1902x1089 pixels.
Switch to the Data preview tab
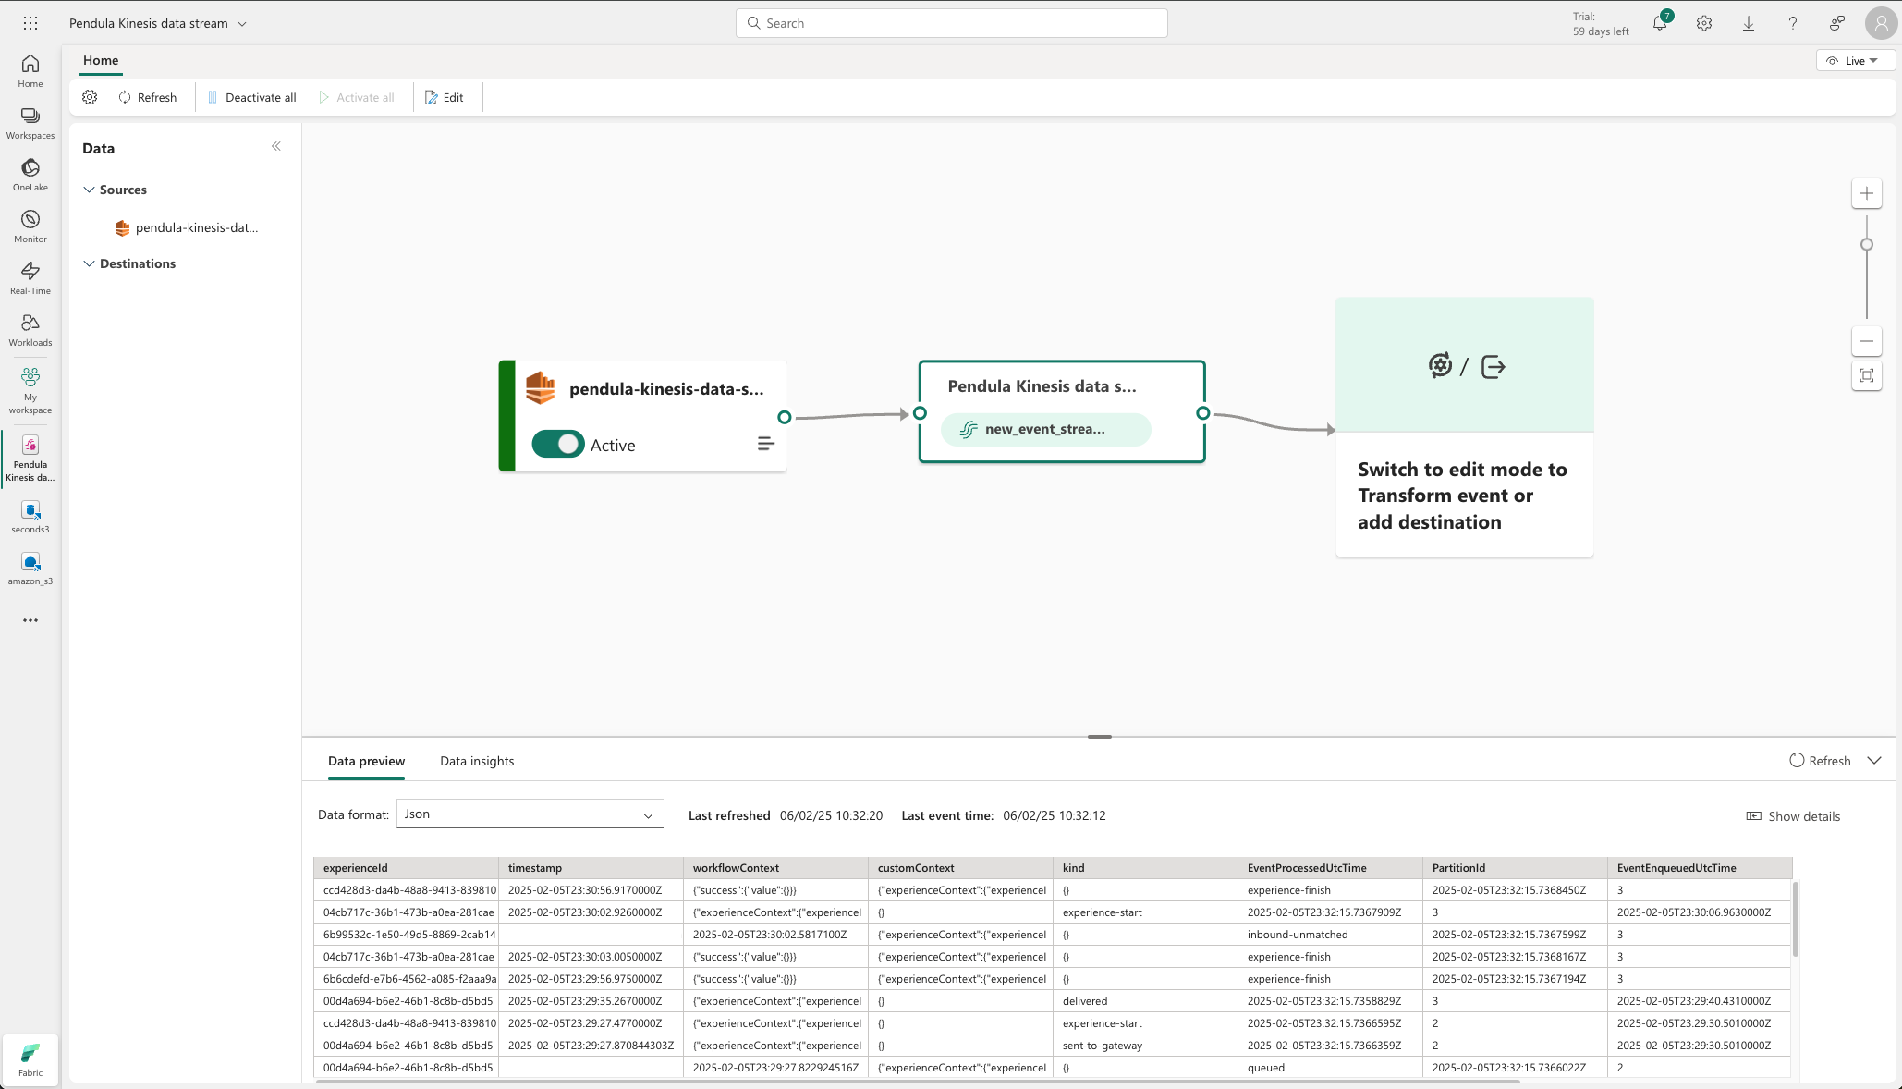pos(366,761)
